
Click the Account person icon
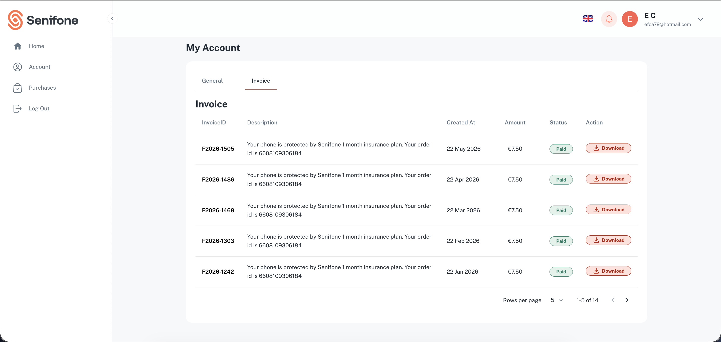tap(18, 67)
